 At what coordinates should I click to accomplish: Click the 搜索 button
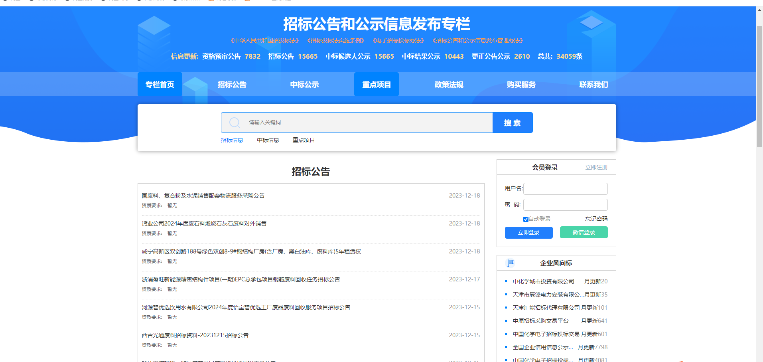(513, 123)
